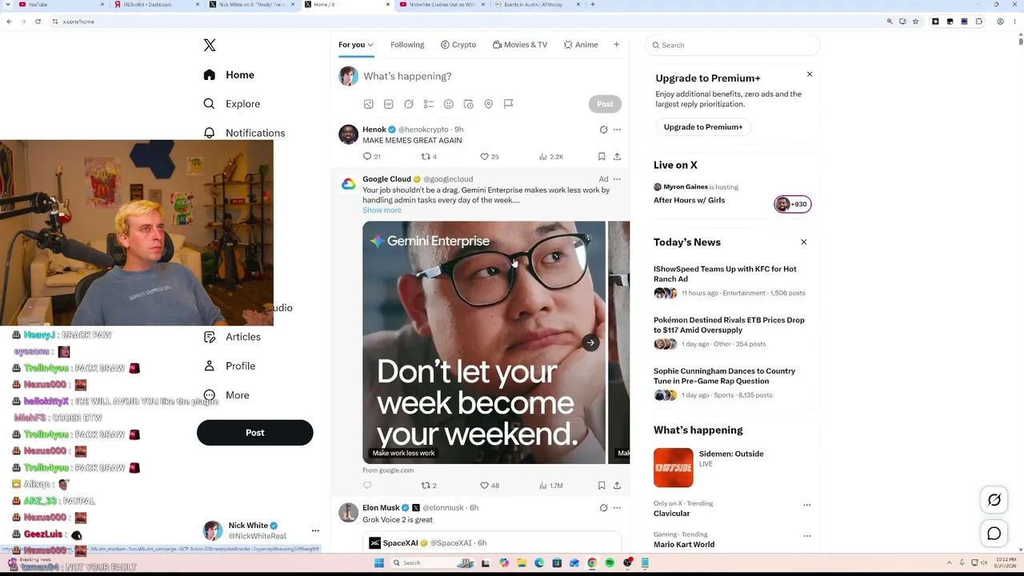Click the Windows Start button

378,563
